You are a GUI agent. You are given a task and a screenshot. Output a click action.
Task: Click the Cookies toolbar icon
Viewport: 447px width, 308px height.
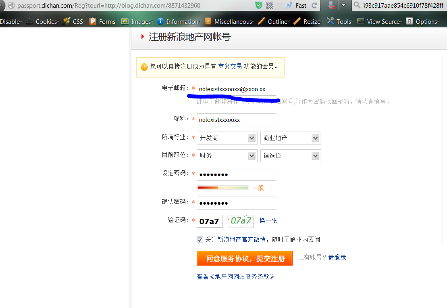pos(29,21)
